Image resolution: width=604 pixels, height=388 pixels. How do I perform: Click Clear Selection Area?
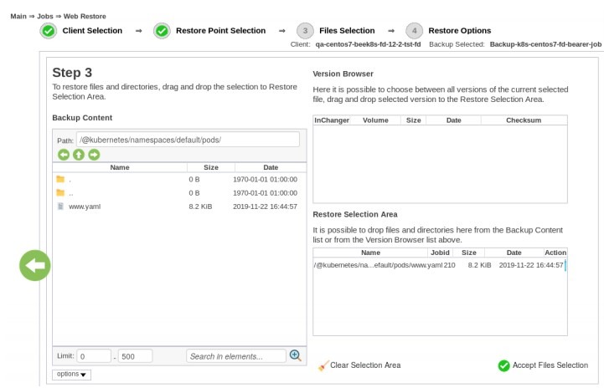click(x=359, y=365)
